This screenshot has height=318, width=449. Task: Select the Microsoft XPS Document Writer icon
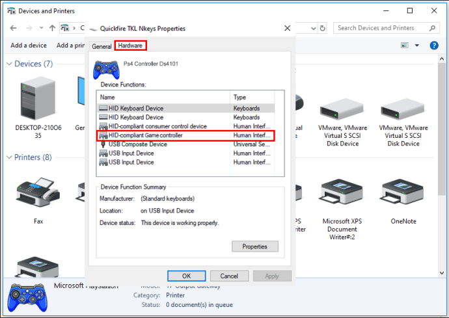click(x=341, y=195)
